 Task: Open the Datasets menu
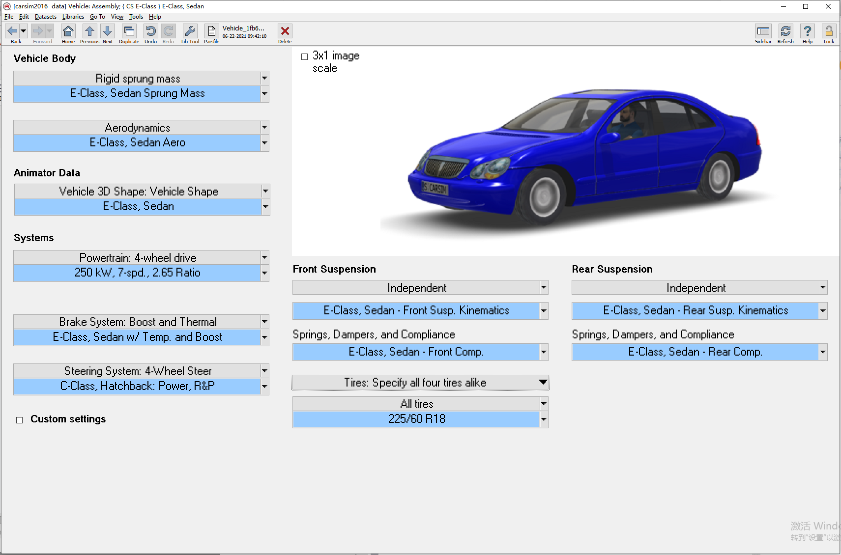tap(45, 17)
